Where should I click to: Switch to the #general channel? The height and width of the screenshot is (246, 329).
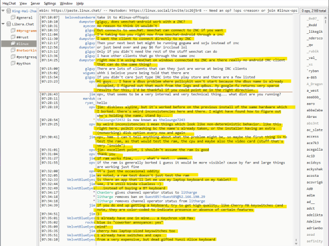(24, 17)
